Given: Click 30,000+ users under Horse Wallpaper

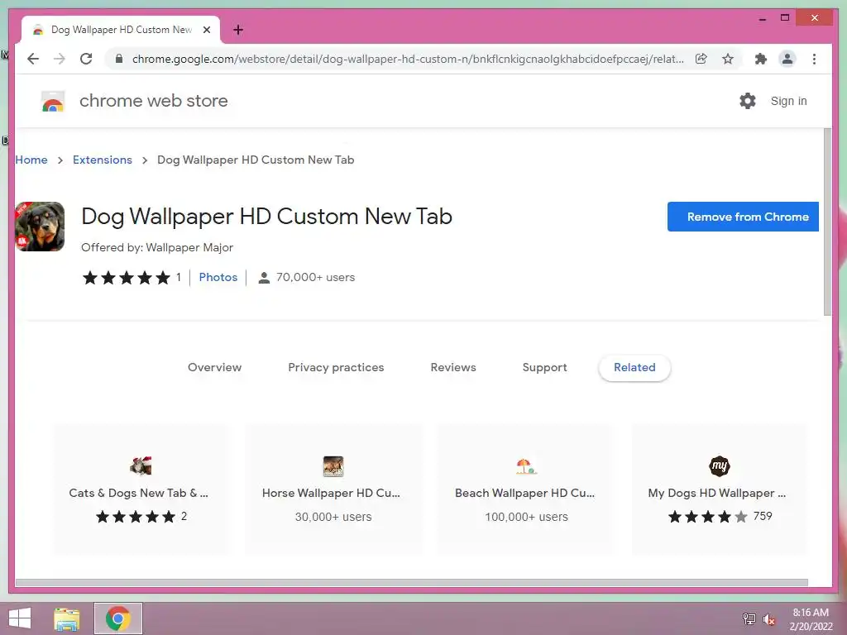Looking at the screenshot, I should tap(333, 517).
